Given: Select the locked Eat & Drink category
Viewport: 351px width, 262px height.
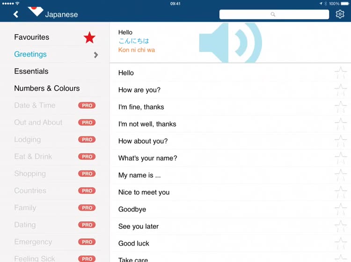Looking at the screenshot, I should tap(55, 156).
